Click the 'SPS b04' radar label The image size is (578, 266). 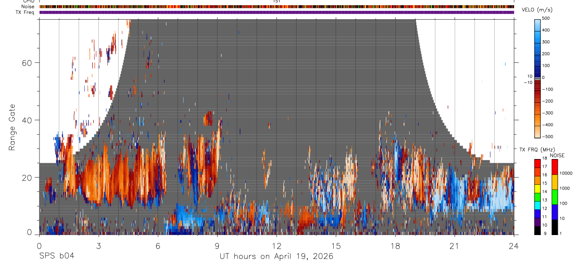coord(56,256)
